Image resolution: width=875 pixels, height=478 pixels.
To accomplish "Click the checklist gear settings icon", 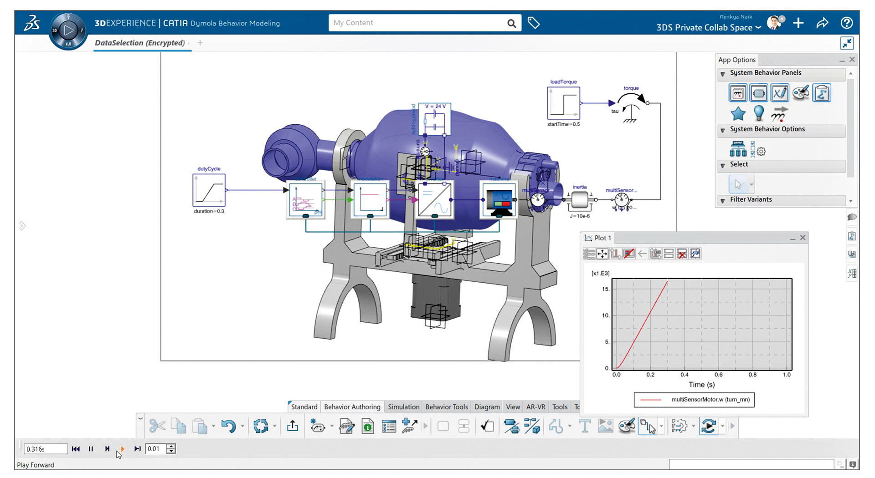I will [758, 149].
